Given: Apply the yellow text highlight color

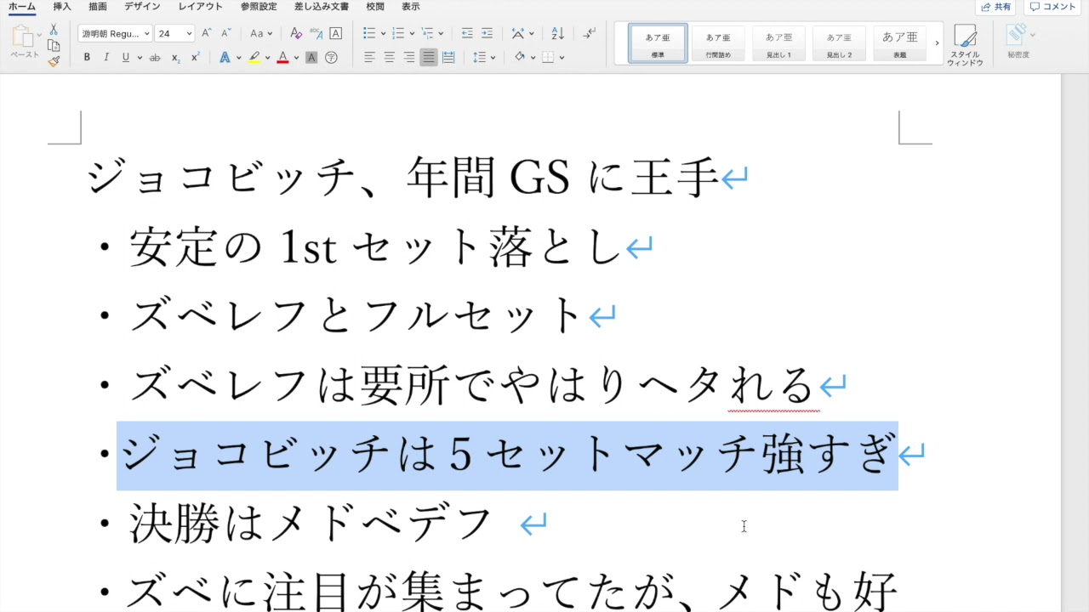Looking at the screenshot, I should [254, 58].
